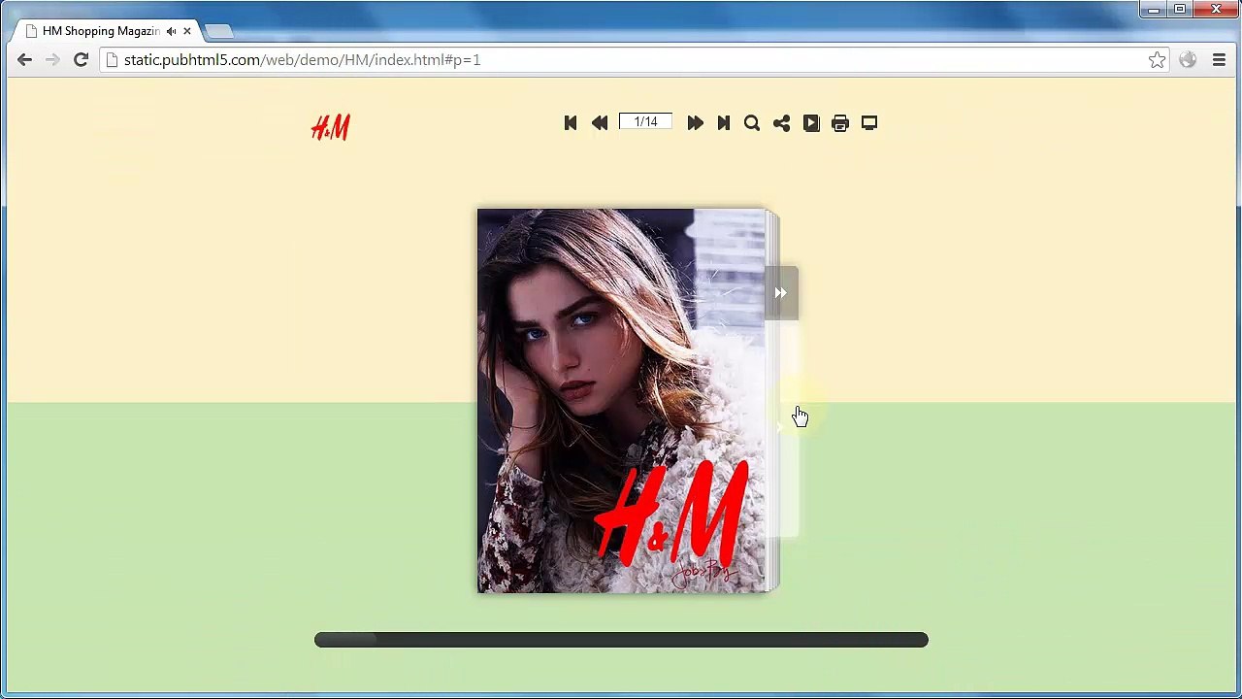
Task: Start auto-flip playback of the magazine
Action: pos(811,123)
